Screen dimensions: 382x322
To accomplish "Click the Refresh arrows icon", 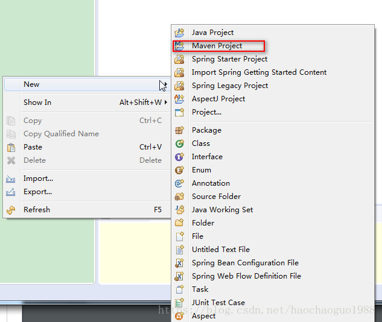I will (11, 210).
